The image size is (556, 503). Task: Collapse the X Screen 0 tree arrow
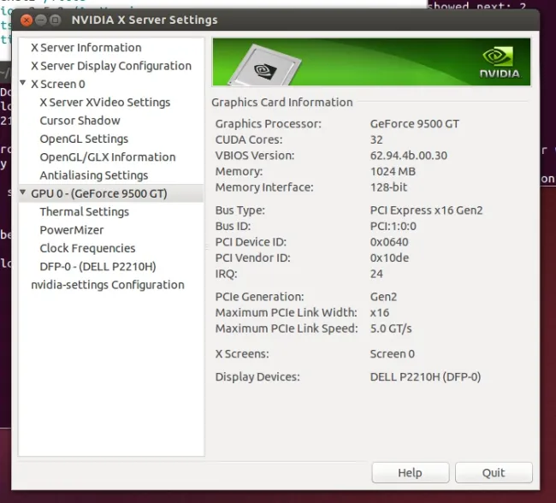pyautogui.click(x=23, y=84)
